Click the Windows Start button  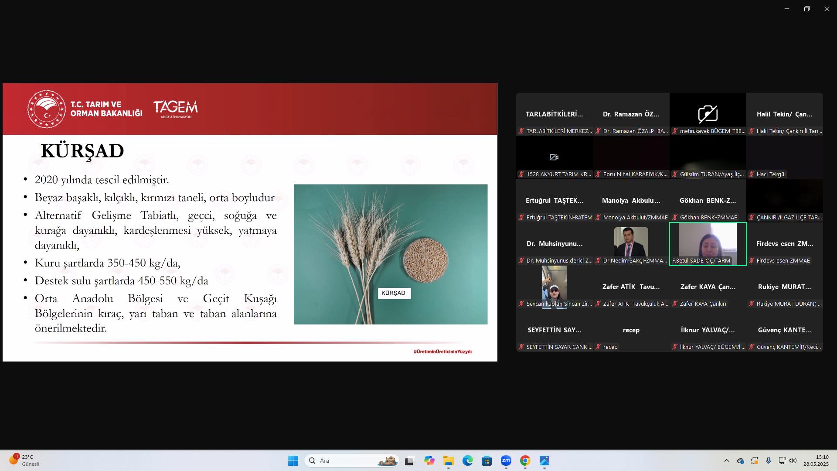[x=293, y=461]
